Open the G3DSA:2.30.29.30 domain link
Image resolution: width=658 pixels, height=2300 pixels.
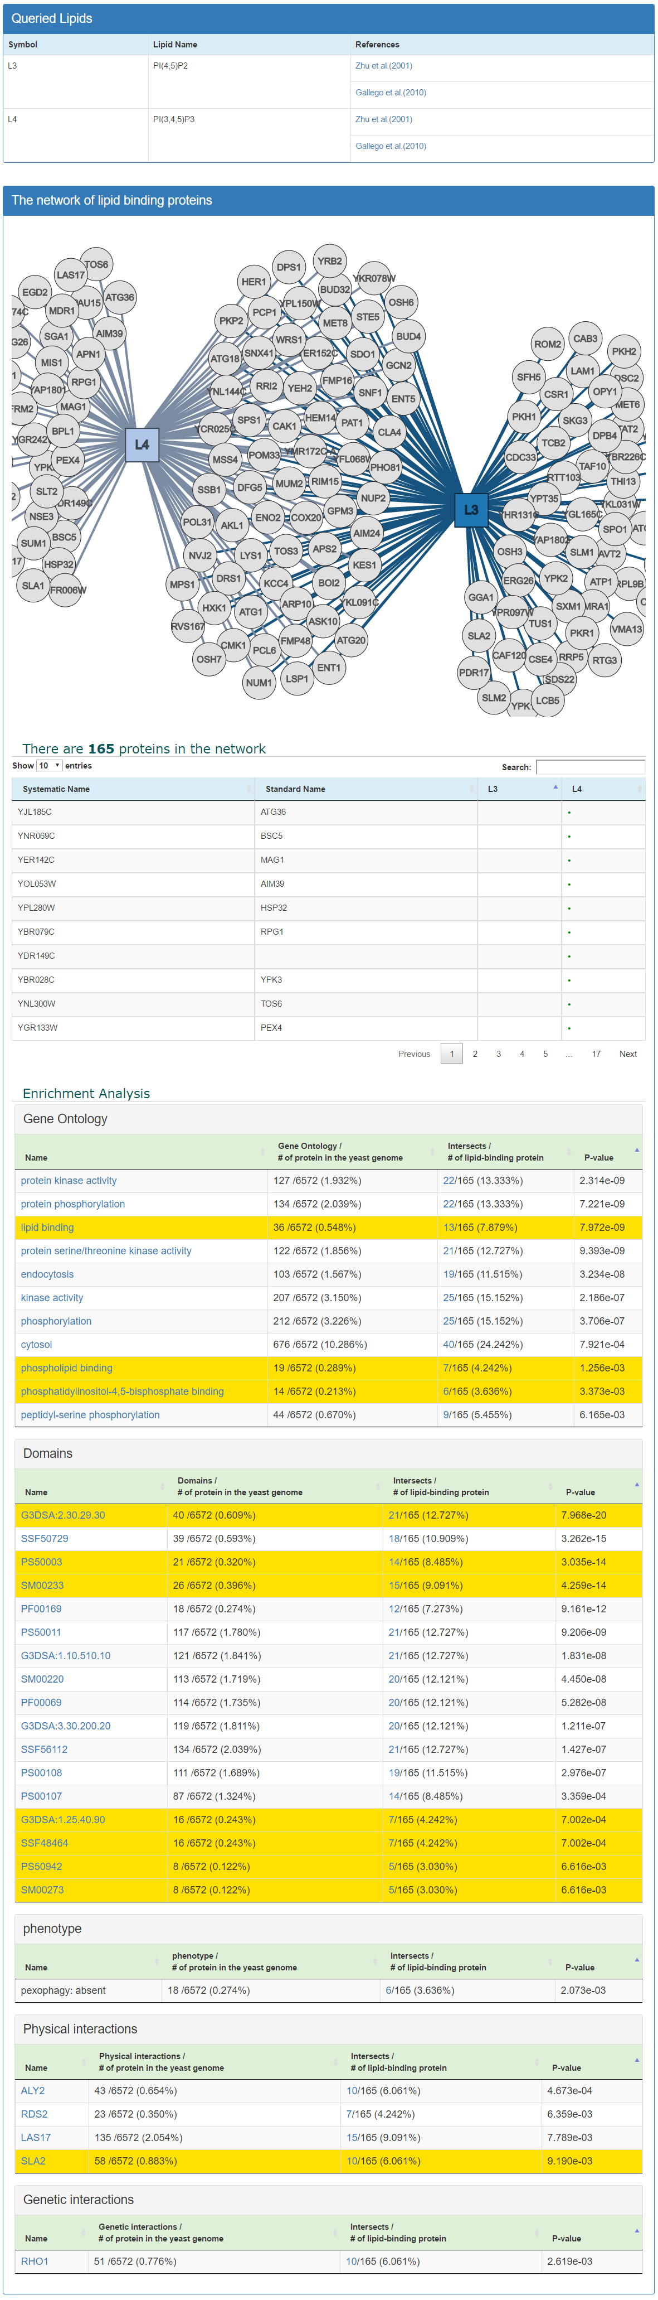(x=64, y=1515)
